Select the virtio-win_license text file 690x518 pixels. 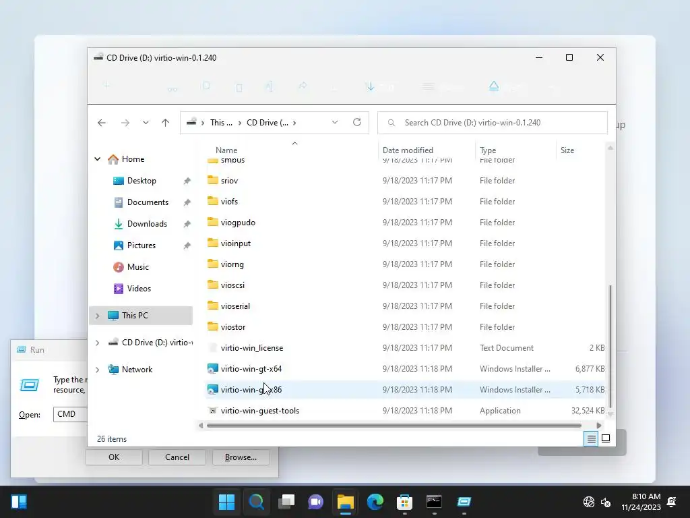click(252, 348)
